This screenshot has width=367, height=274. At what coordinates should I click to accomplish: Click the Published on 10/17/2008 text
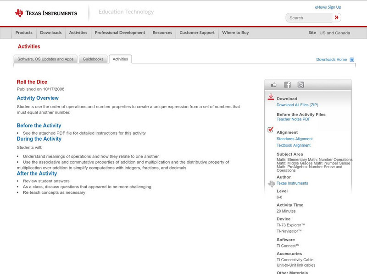tap(40, 89)
